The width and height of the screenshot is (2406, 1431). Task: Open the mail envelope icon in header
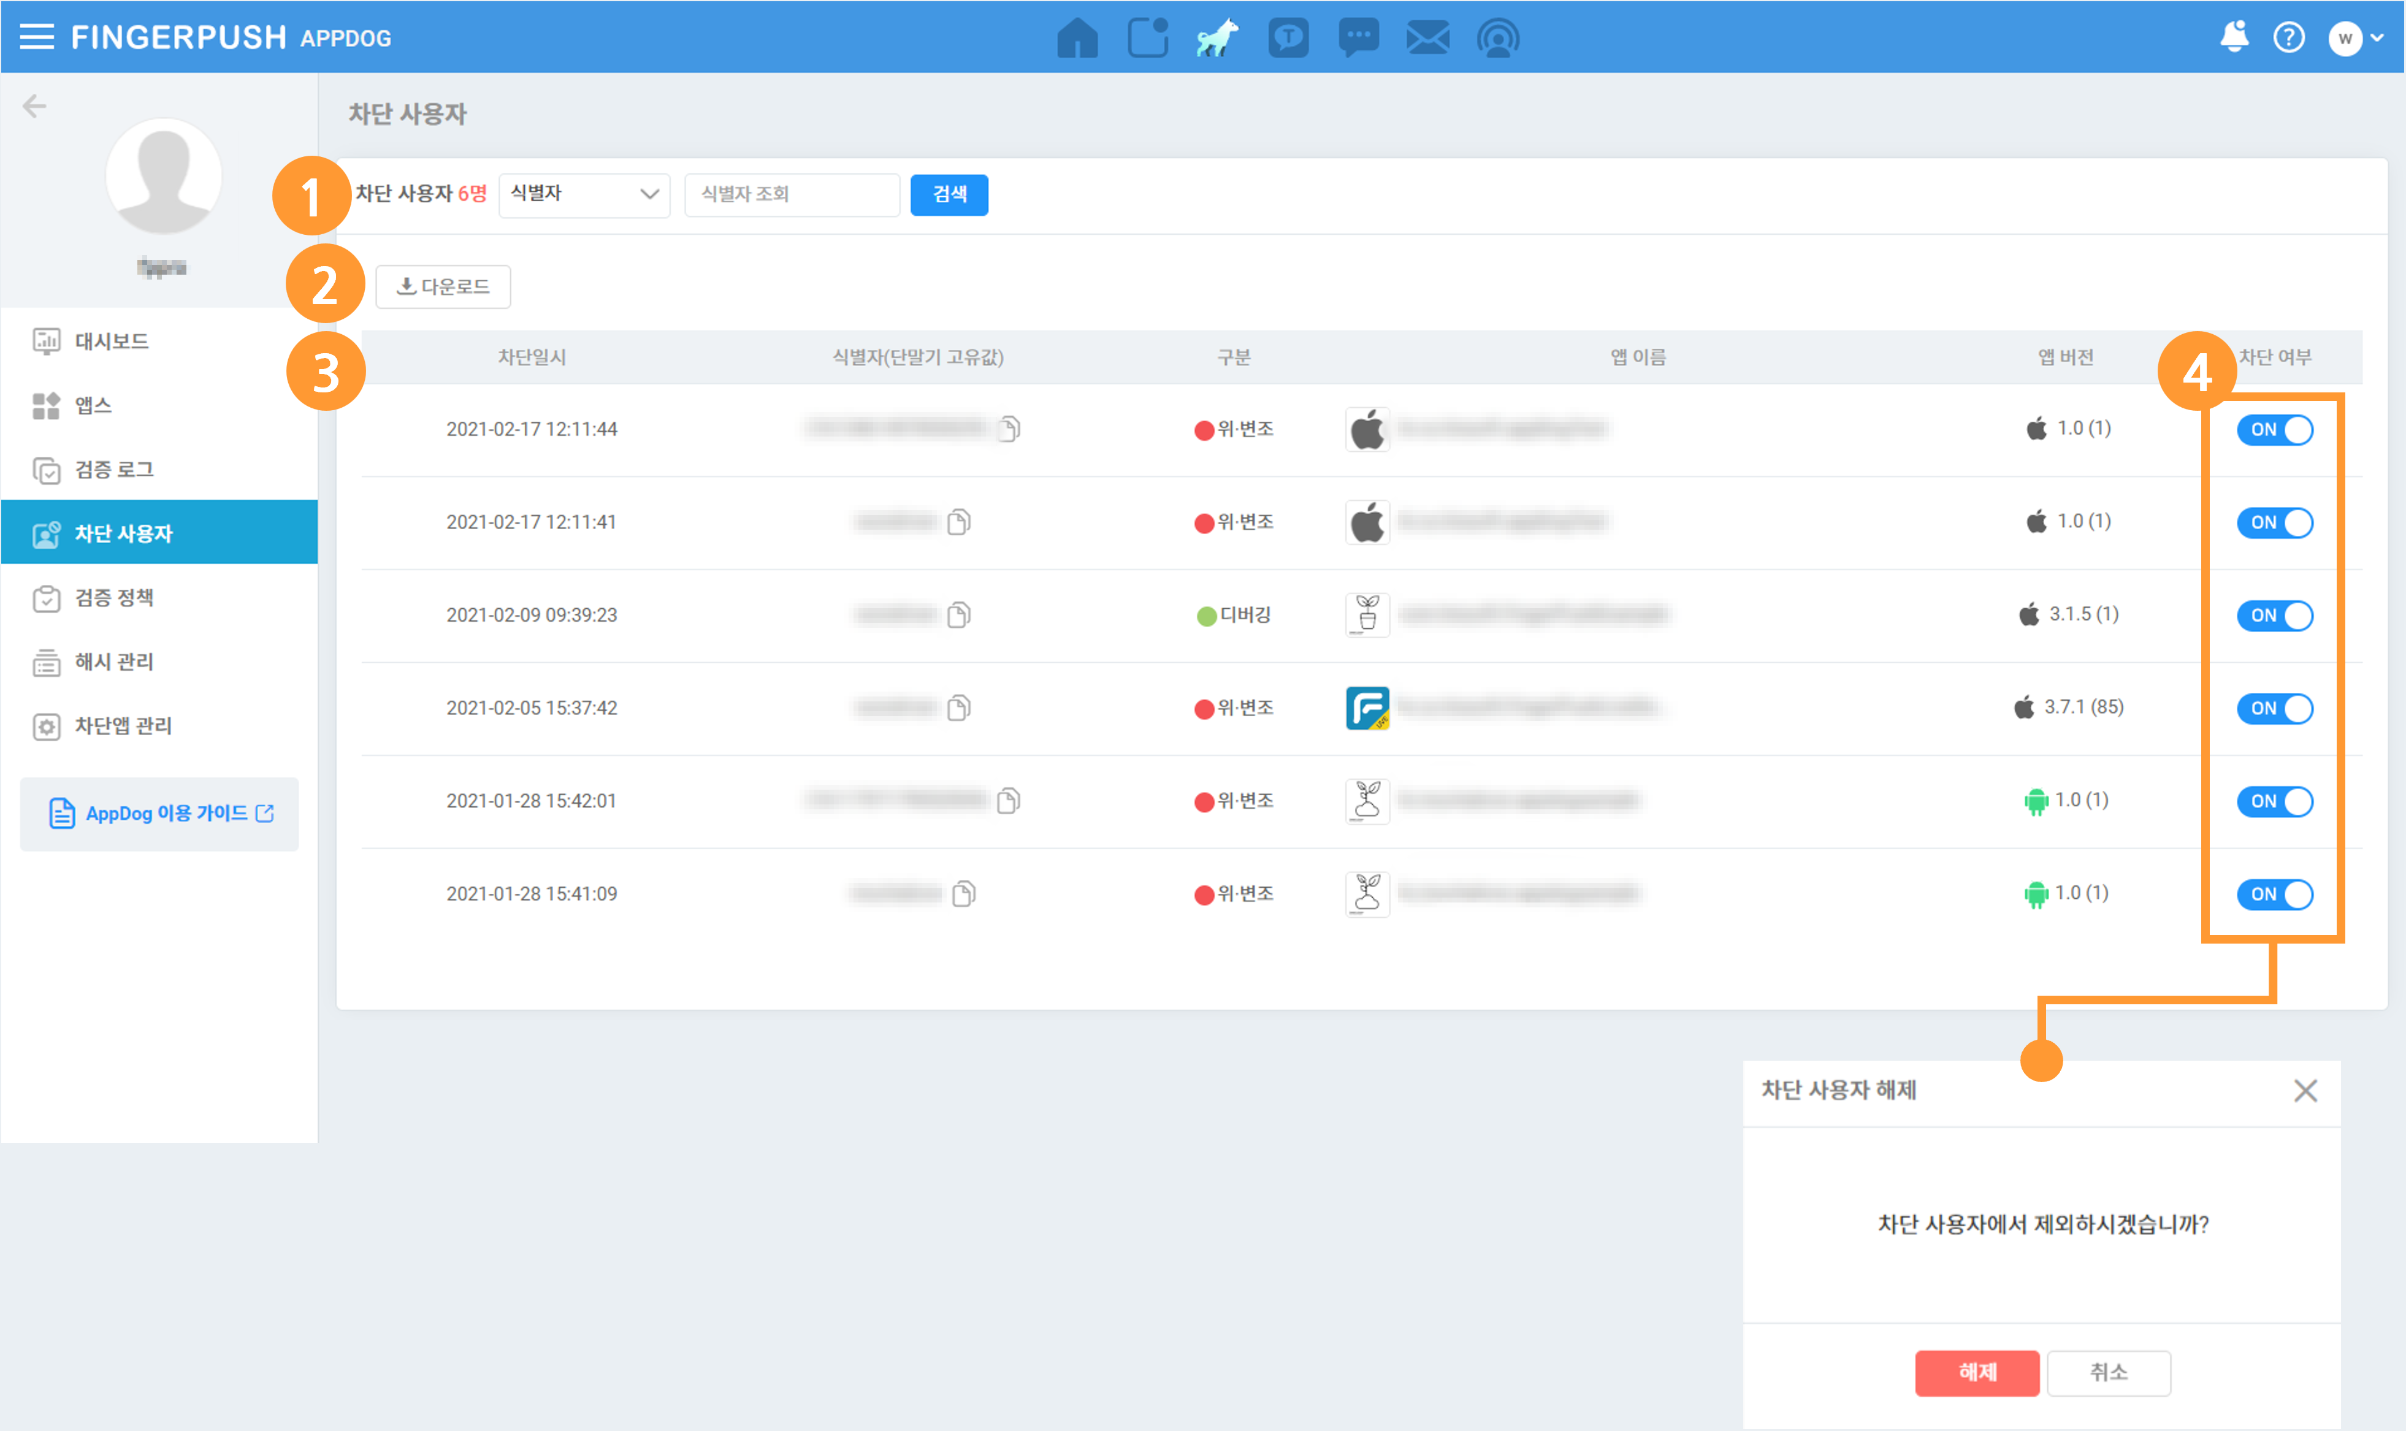pyautogui.click(x=1427, y=39)
